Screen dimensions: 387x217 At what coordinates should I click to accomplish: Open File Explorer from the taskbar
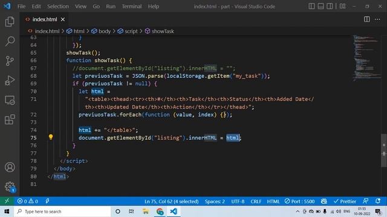click(x=146, y=212)
